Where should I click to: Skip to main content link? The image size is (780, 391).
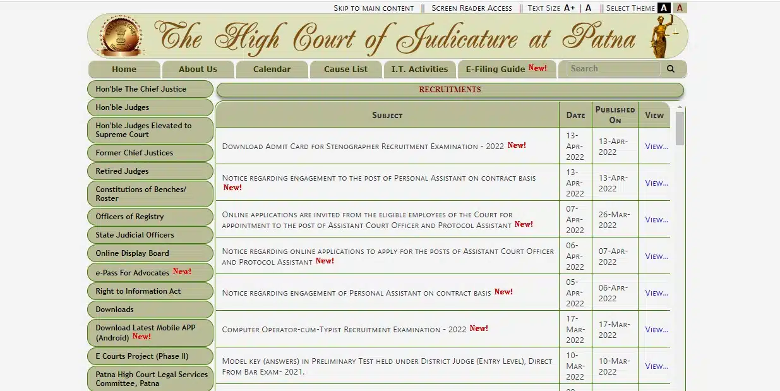(x=374, y=8)
